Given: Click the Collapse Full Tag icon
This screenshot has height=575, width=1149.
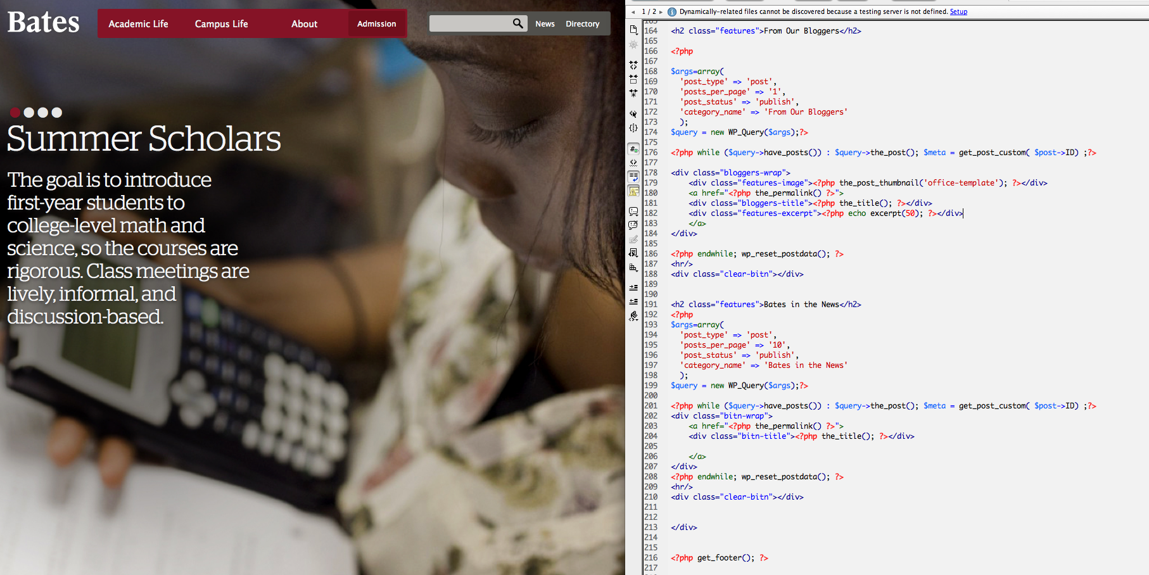Looking at the screenshot, I should click(x=633, y=65).
